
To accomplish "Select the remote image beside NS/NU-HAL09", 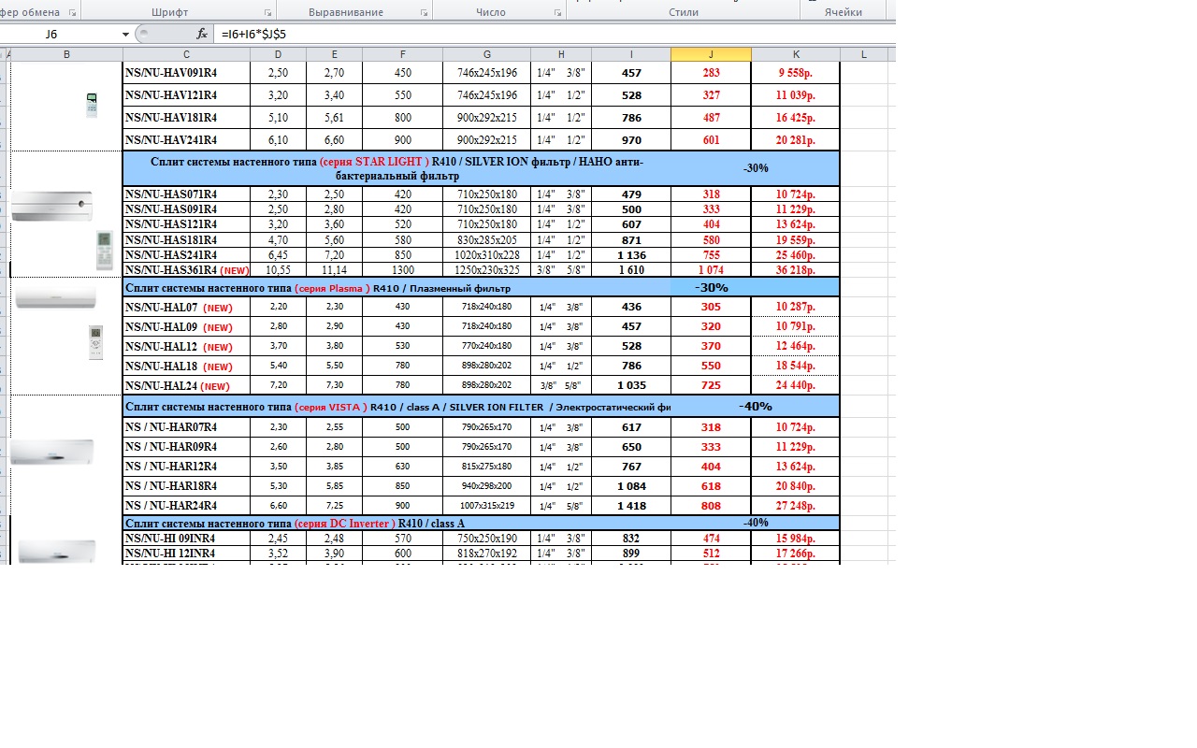I will click(95, 343).
